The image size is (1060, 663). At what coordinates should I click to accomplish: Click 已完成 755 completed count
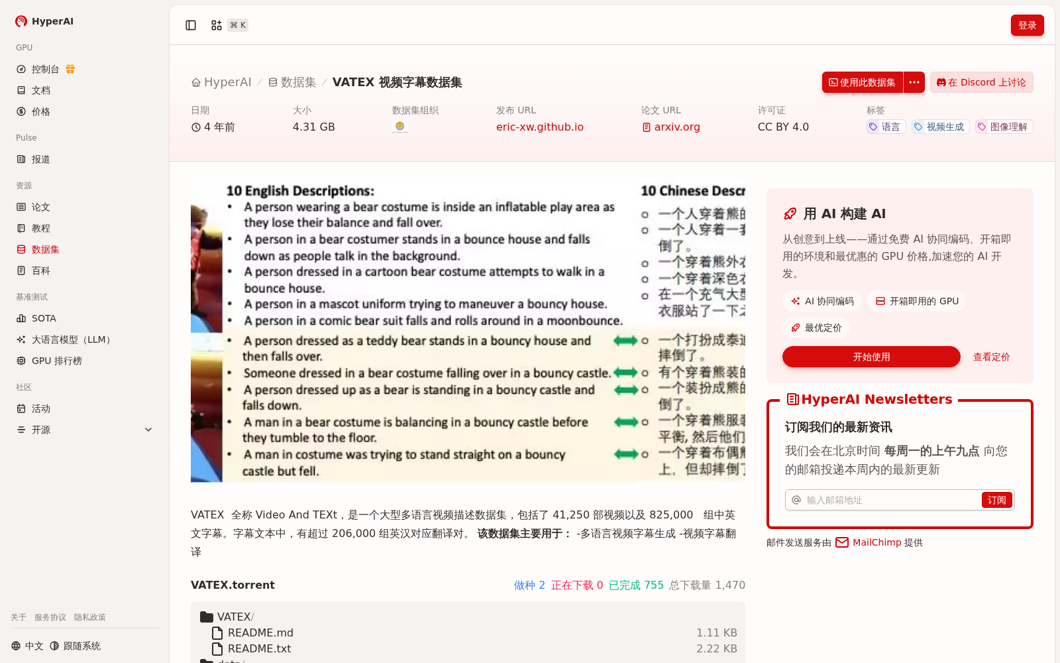(x=636, y=585)
